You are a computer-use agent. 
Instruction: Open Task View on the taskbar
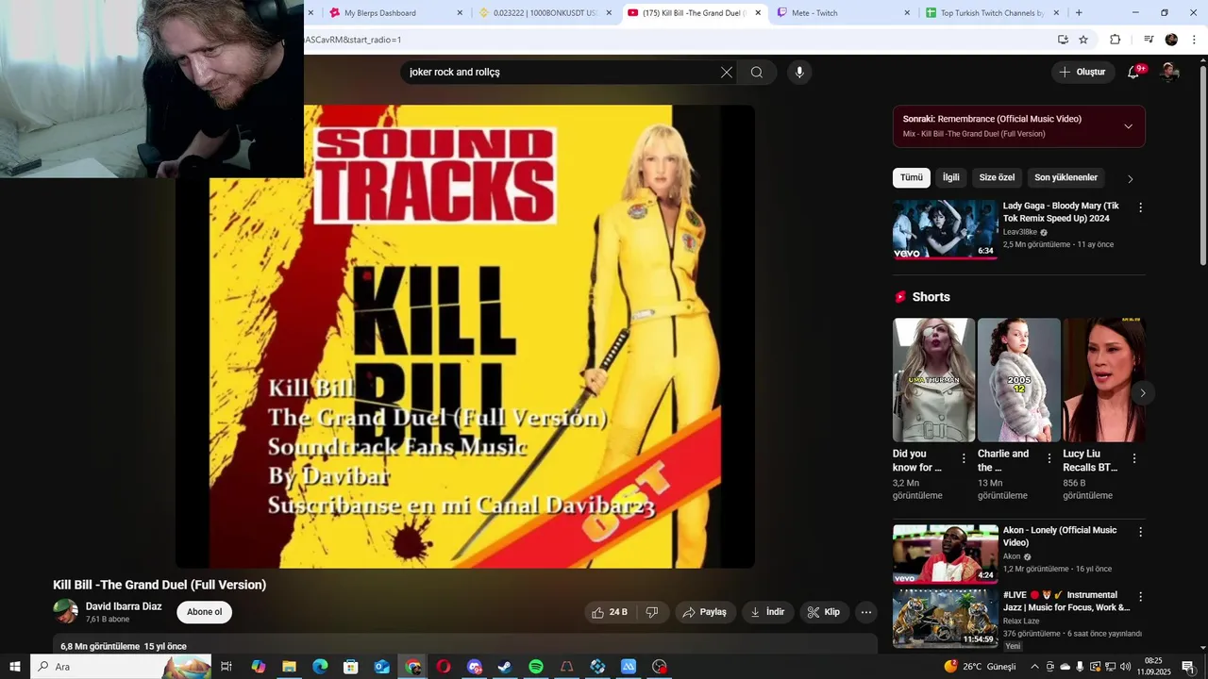226,667
